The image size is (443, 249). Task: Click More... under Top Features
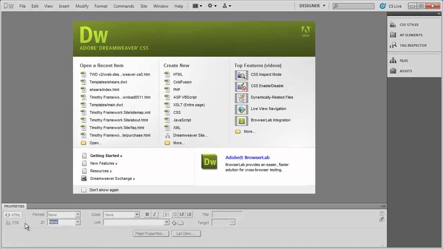click(x=250, y=131)
